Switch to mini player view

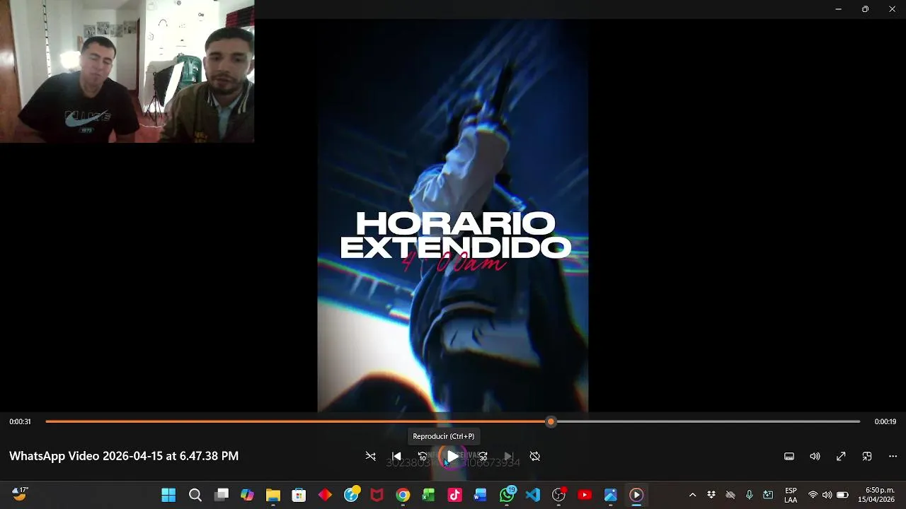click(x=867, y=457)
